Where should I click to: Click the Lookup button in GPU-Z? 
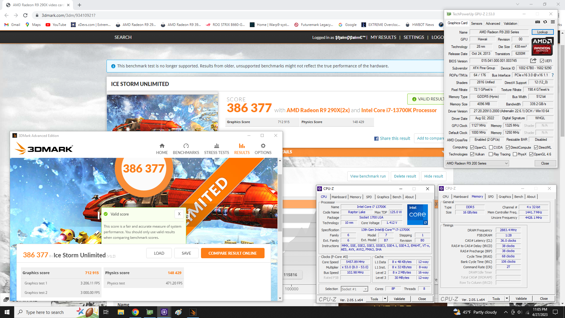(x=542, y=32)
